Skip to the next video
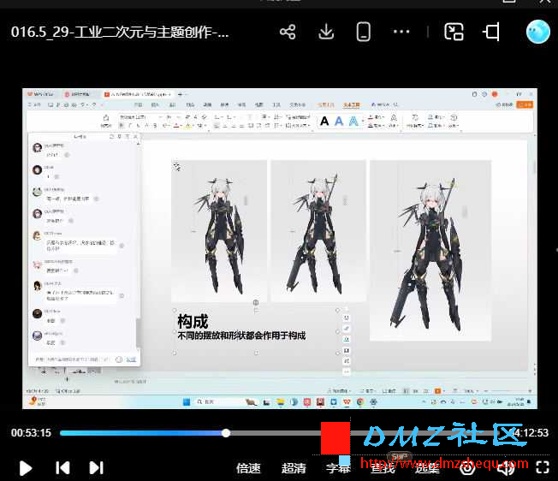Image resolution: width=558 pixels, height=481 pixels. click(96, 467)
